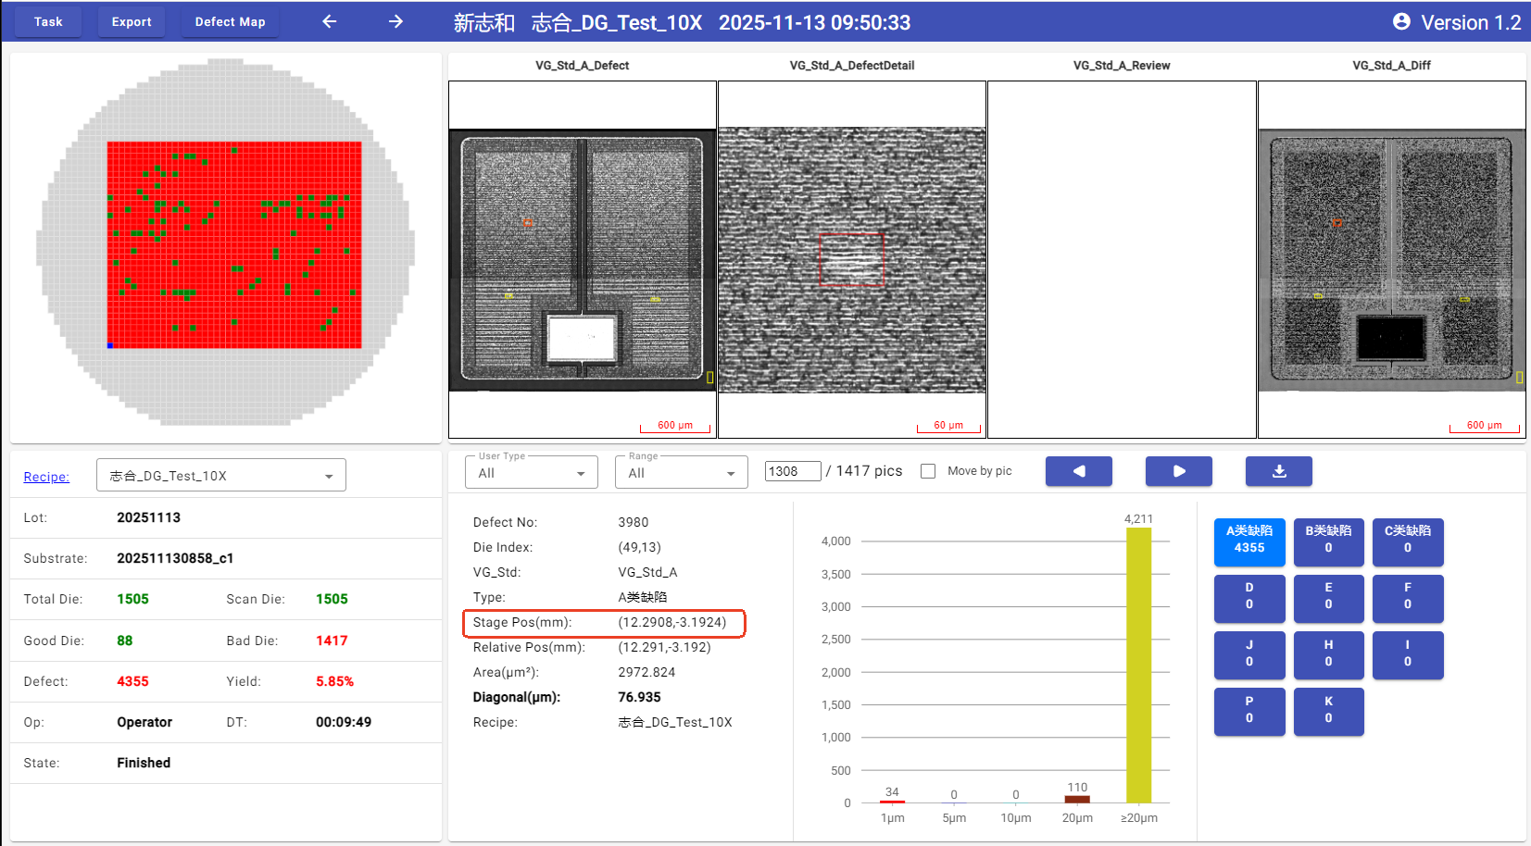Download the current defect image
The width and height of the screenshot is (1531, 846).
pos(1278,471)
